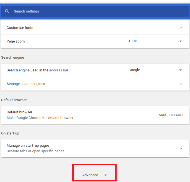Open Manage search engines

95,84
